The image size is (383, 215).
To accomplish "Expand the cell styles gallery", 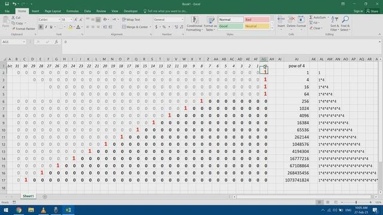I will pyautogui.click(x=272, y=28).
